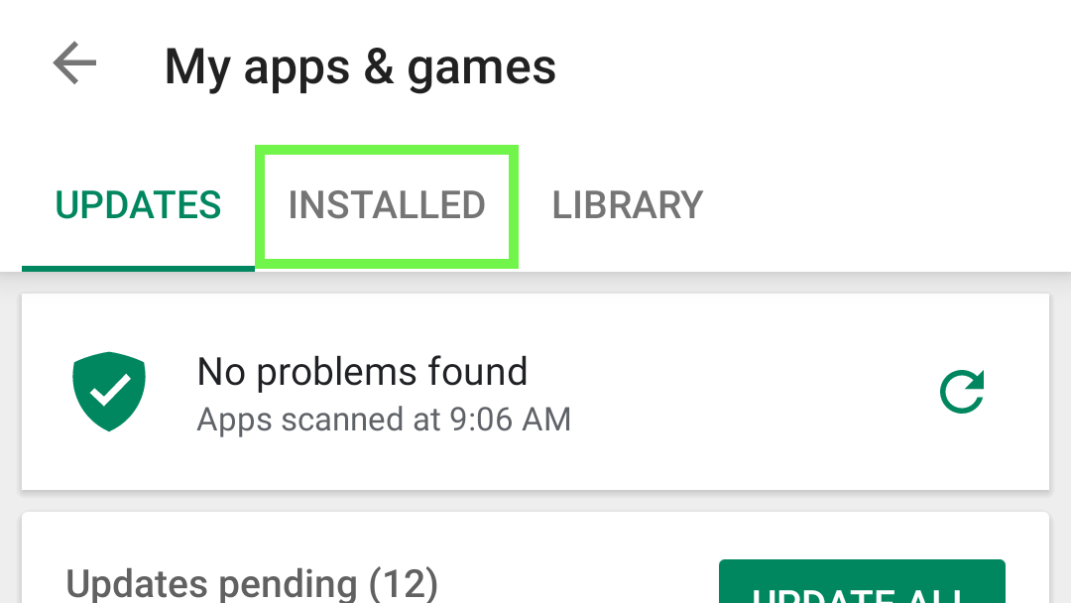The height and width of the screenshot is (603, 1071).
Task: Open the LIBRARY tab
Action: [627, 205]
